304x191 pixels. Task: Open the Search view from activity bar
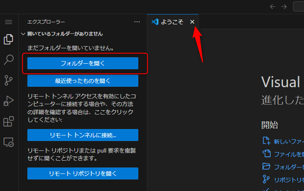click(x=9, y=60)
